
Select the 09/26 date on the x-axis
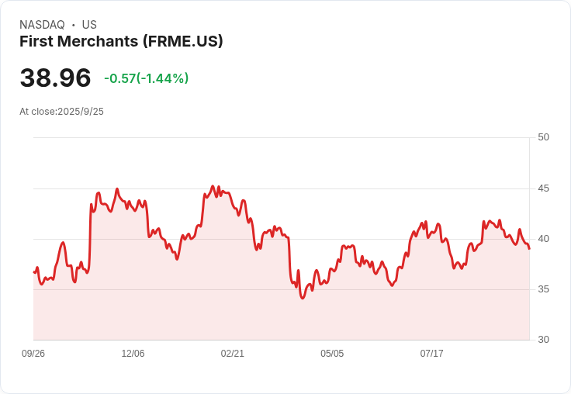tap(33, 354)
